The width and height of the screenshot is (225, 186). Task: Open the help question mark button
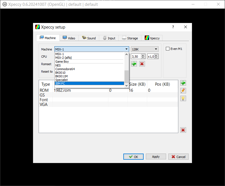click(173, 27)
